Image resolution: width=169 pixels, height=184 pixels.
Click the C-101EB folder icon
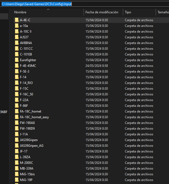tap(17, 54)
